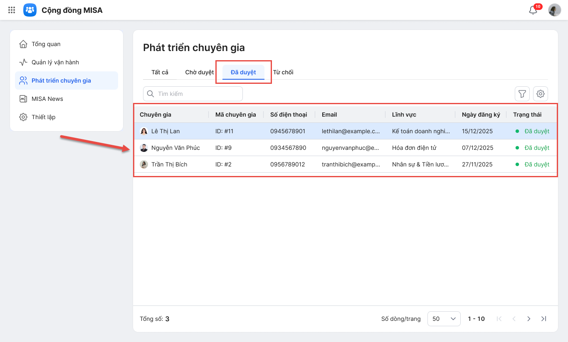Jump to the first page arrow
The image size is (568, 342).
[499, 319]
